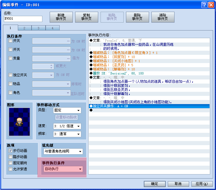Select the line 的时候用。
Image resolution: width=216 pixels, height=190 pixels.
(x=149, y=49)
